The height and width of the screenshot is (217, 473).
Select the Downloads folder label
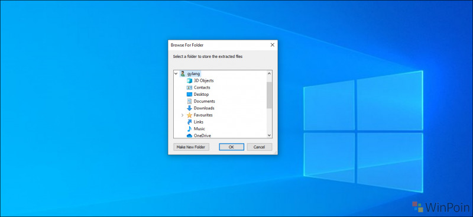(204, 108)
